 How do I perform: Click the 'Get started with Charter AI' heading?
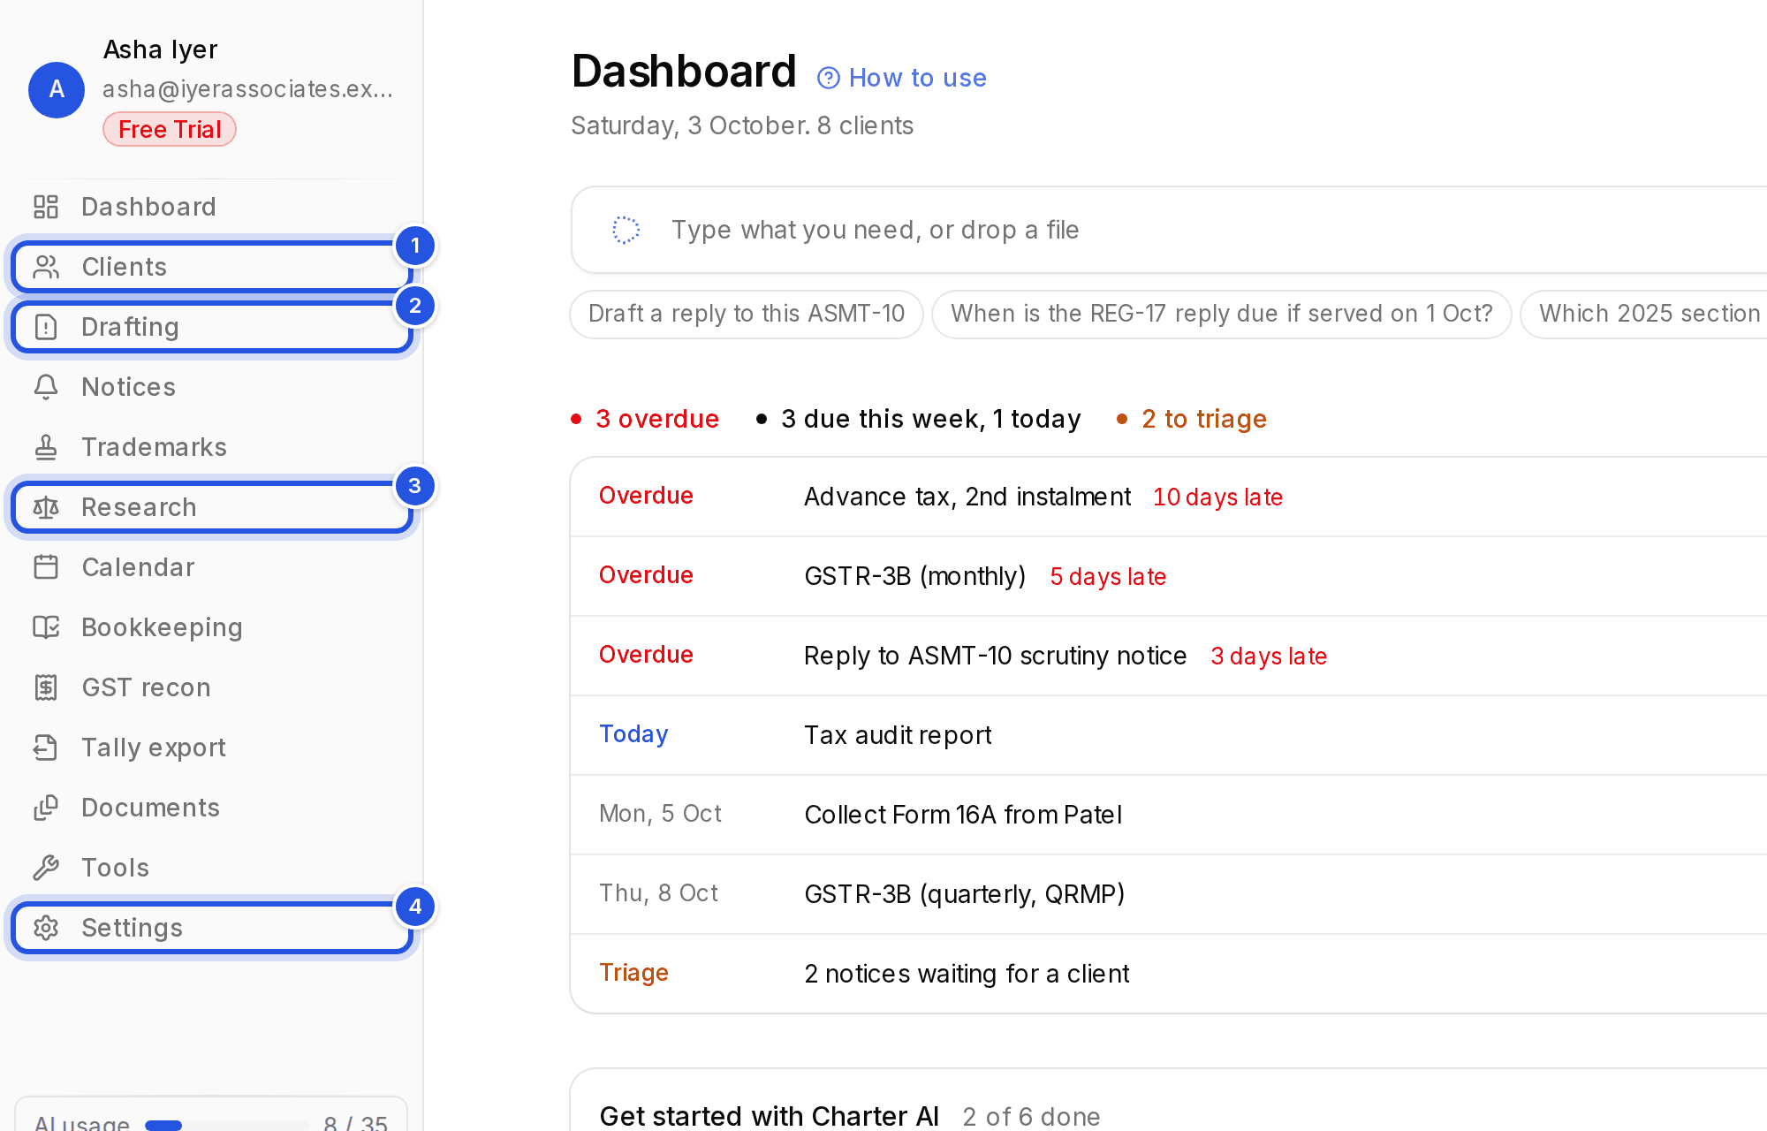point(769,1116)
